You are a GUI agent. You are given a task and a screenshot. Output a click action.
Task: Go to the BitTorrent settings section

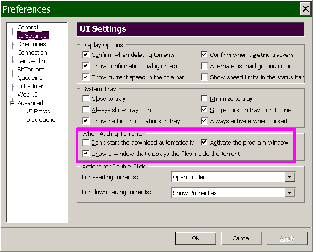pos(31,70)
